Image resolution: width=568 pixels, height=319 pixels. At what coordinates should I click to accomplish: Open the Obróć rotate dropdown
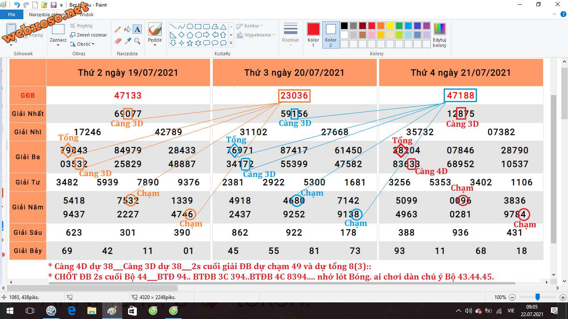click(x=85, y=44)
